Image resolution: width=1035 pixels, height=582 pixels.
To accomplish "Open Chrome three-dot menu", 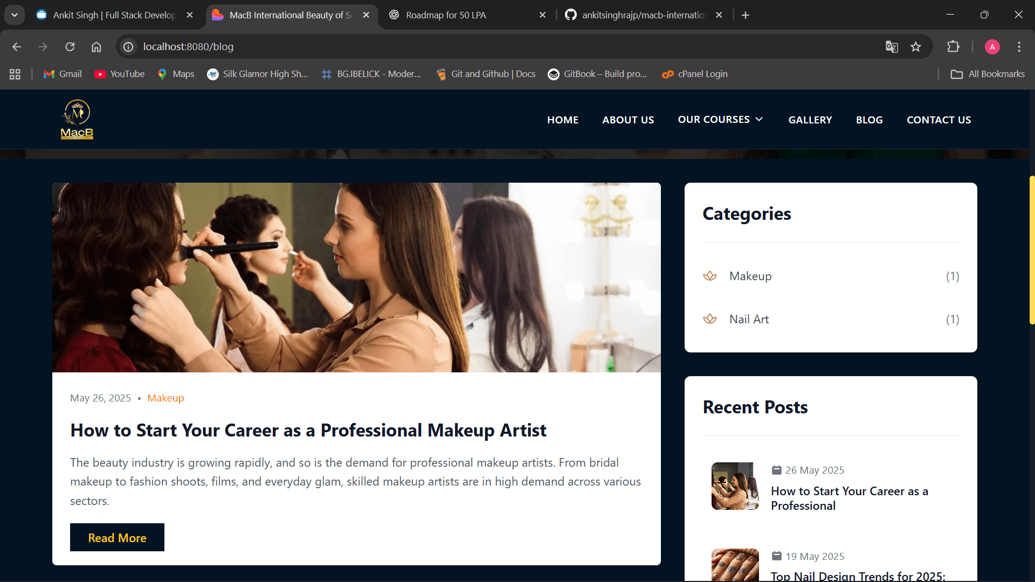I will tap(1019, 47).
